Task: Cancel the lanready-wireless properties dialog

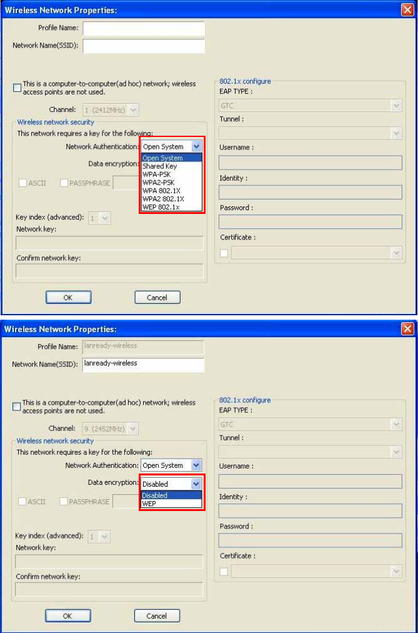Action: [x=157, y=616]
